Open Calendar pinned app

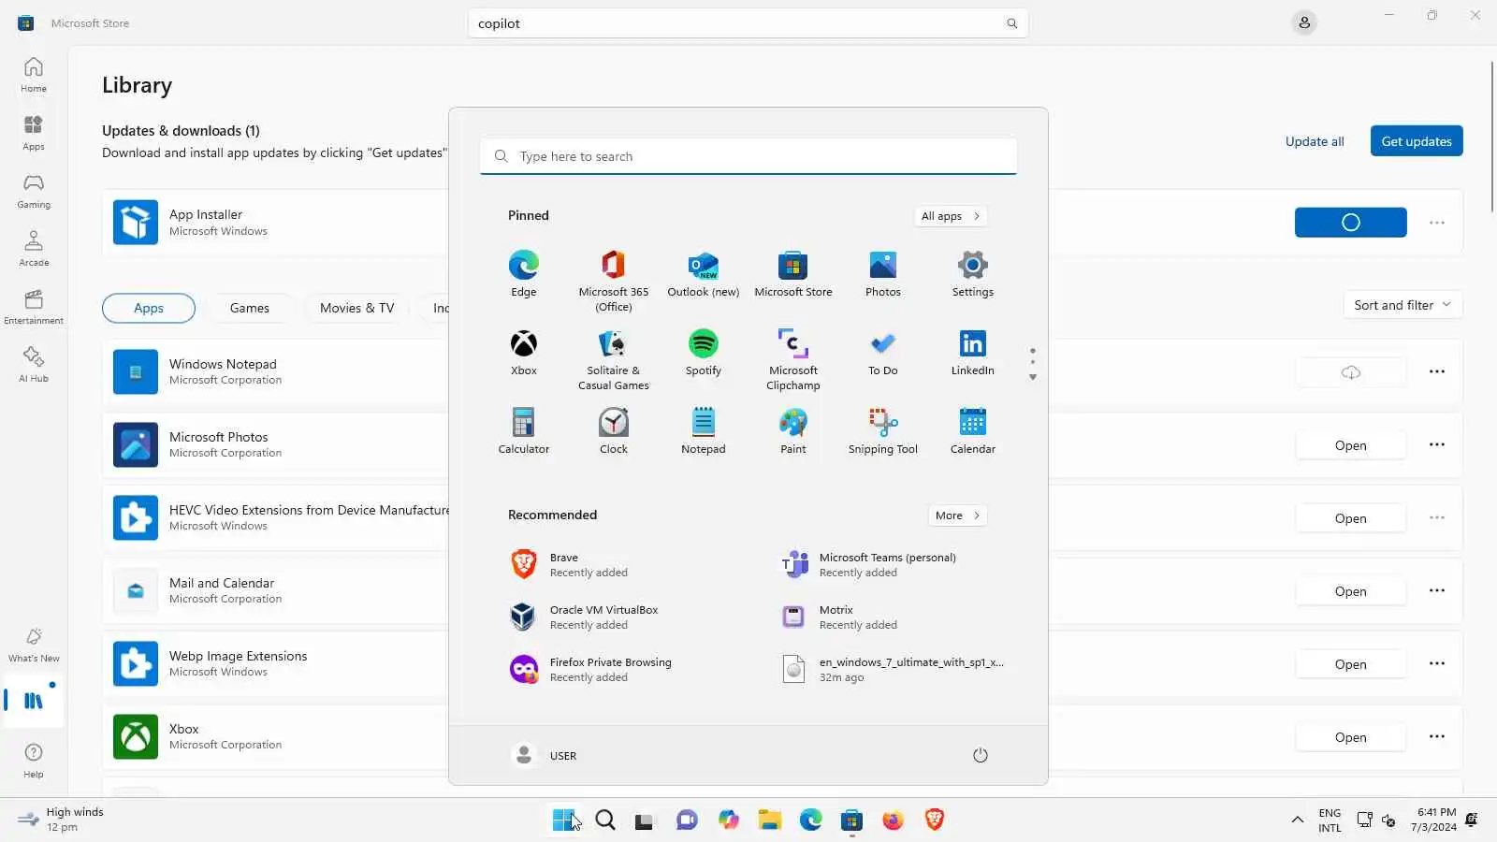coord(973,431)
